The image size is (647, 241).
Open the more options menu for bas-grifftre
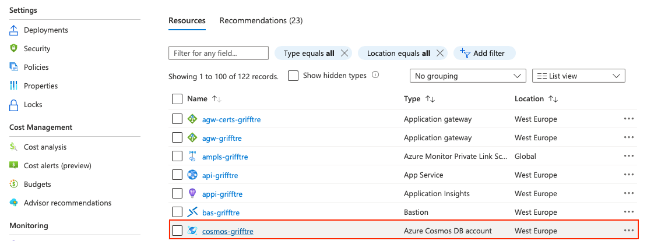click(628, 212)
